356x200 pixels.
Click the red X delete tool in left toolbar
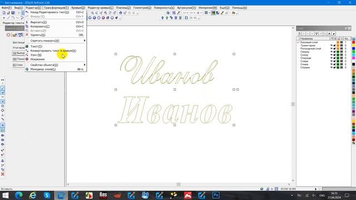[x=2, y=174]
